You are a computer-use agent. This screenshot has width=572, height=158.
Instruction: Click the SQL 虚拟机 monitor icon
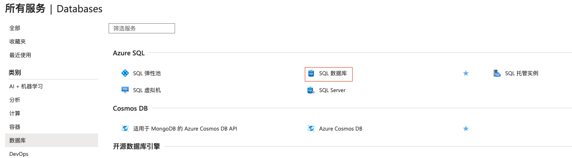125,90
